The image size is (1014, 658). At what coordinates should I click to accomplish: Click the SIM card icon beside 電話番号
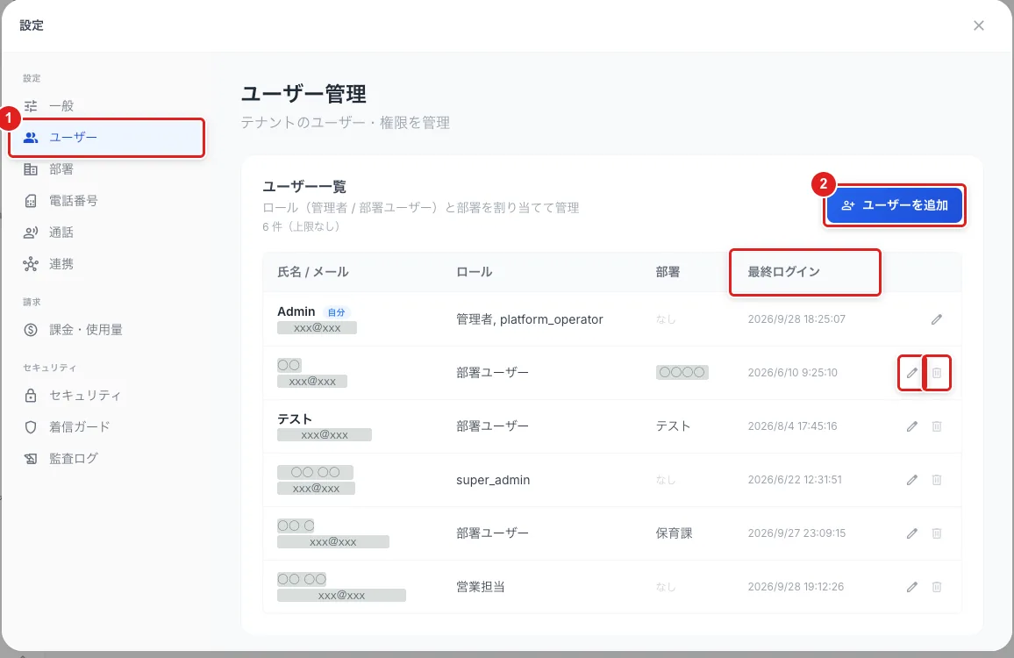[31, 201]
